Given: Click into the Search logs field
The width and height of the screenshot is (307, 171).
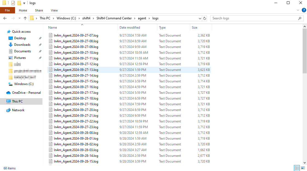Looking at the screenshot, I should tap(253, 18).
